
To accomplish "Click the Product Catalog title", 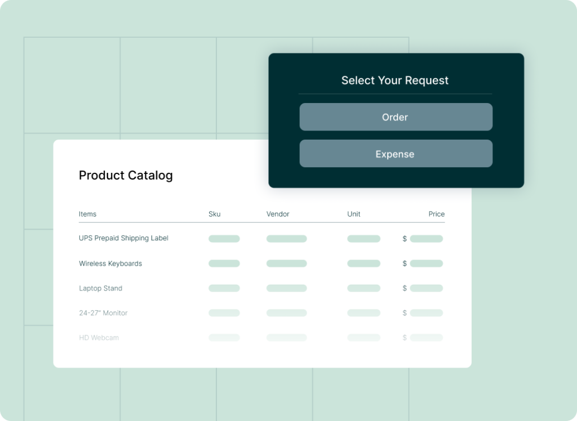I will [x=126, y=176].
